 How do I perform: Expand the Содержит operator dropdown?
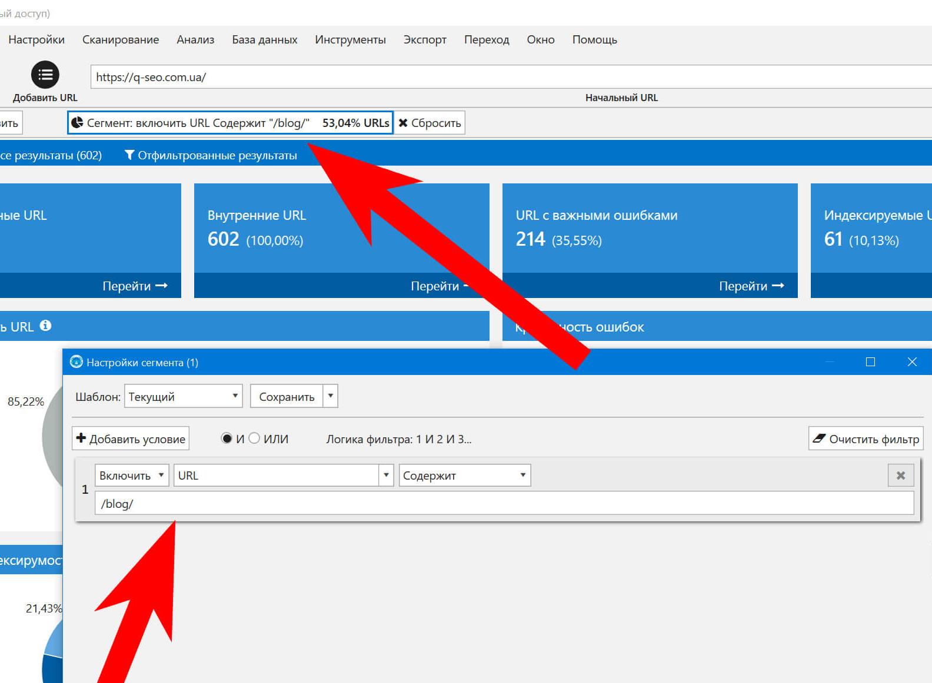coord(464,476)
